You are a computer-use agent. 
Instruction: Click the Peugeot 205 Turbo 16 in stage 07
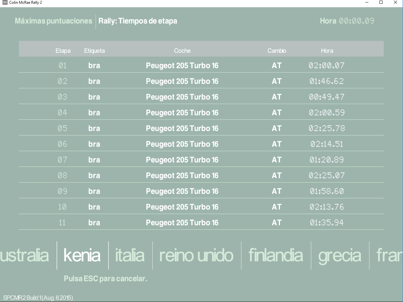pos(182,160)
